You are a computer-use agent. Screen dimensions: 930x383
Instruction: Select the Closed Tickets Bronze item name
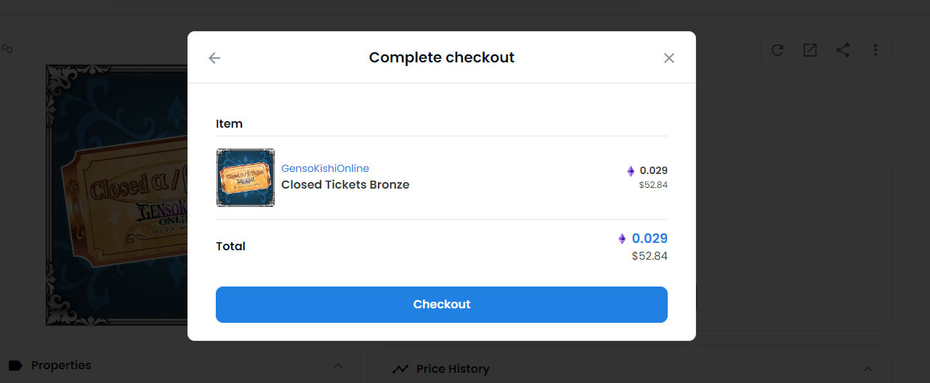point(345,185)
